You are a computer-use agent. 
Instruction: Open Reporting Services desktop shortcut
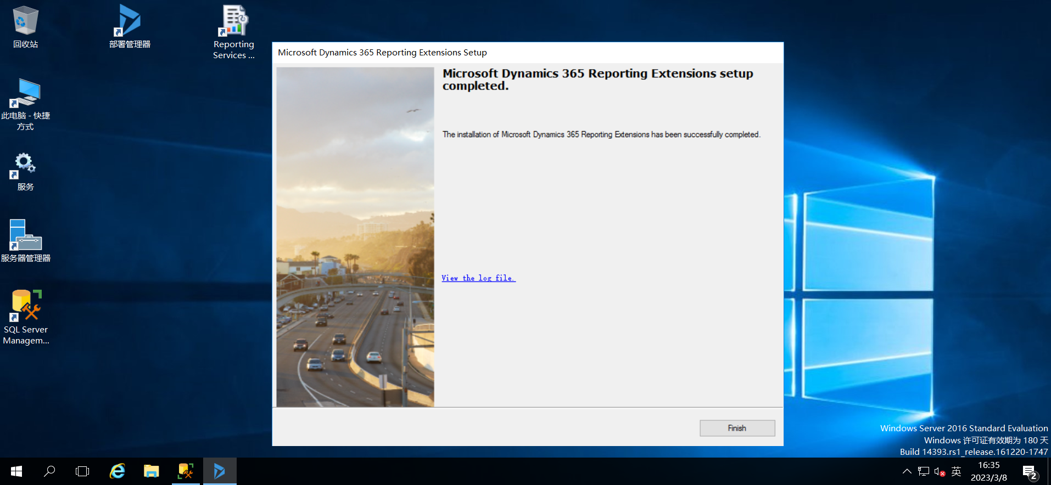pos(234,32)
